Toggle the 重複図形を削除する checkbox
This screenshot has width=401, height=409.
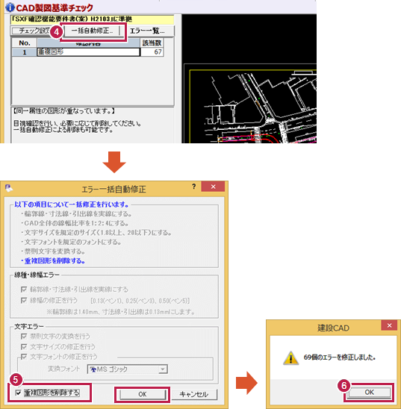tap(18, 393)
